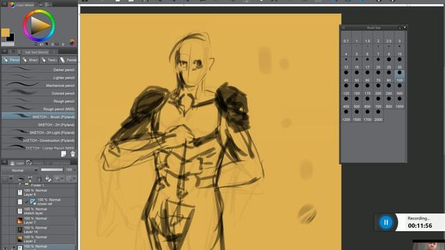
Task: Close the Brush Size palette
Action: (x=405, y=28)
